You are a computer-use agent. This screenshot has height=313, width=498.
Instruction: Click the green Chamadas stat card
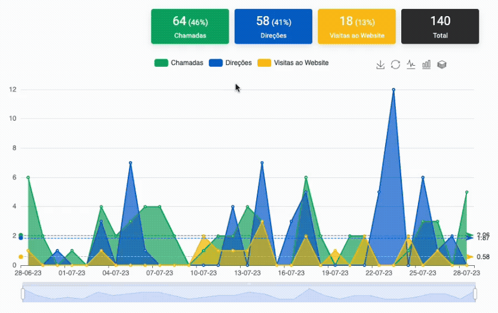[190, 26]
